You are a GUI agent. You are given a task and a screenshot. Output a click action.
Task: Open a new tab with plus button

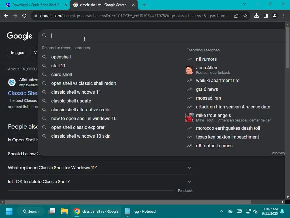pos(144,5)
